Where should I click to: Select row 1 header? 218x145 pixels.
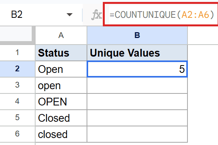[x=17, y=53]
